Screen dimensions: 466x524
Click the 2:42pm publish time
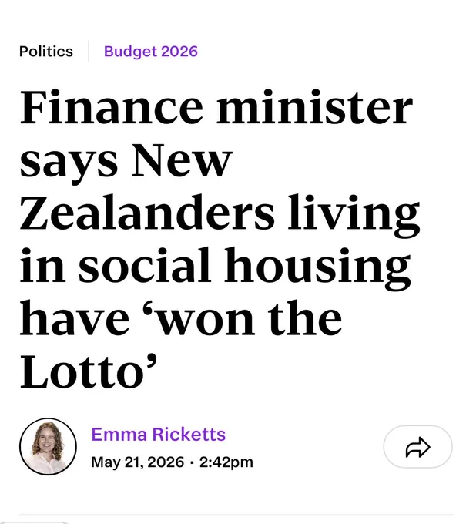point(226,462)
